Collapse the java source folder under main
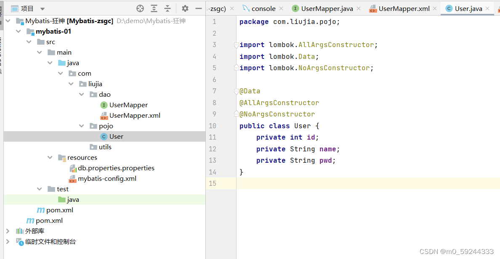Screen dimensions: 500x259 50,63
